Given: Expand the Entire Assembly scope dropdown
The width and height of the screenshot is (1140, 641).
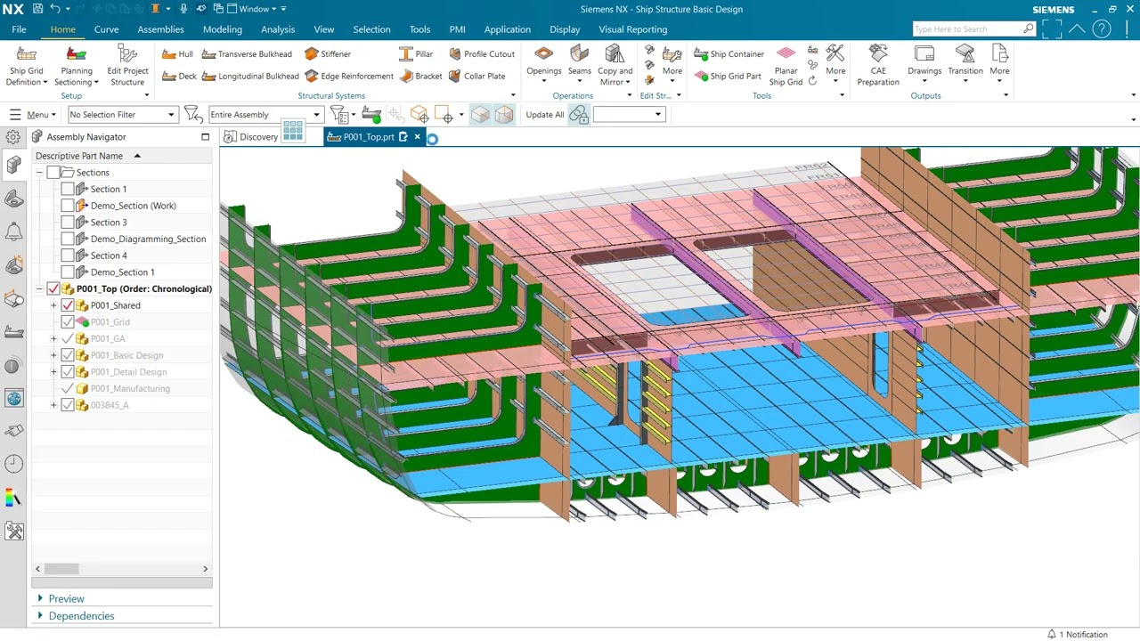Looking at the screenshot, I should [x=265, y=115].
